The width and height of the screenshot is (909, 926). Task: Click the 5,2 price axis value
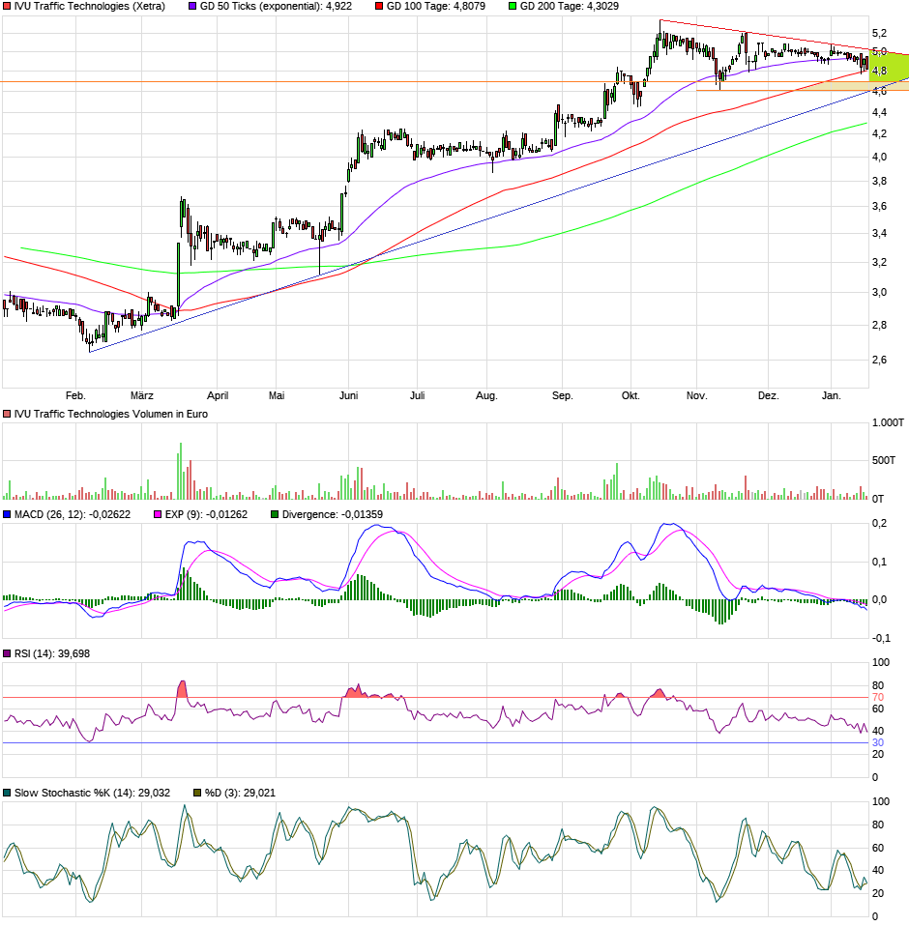click(879, 34)
